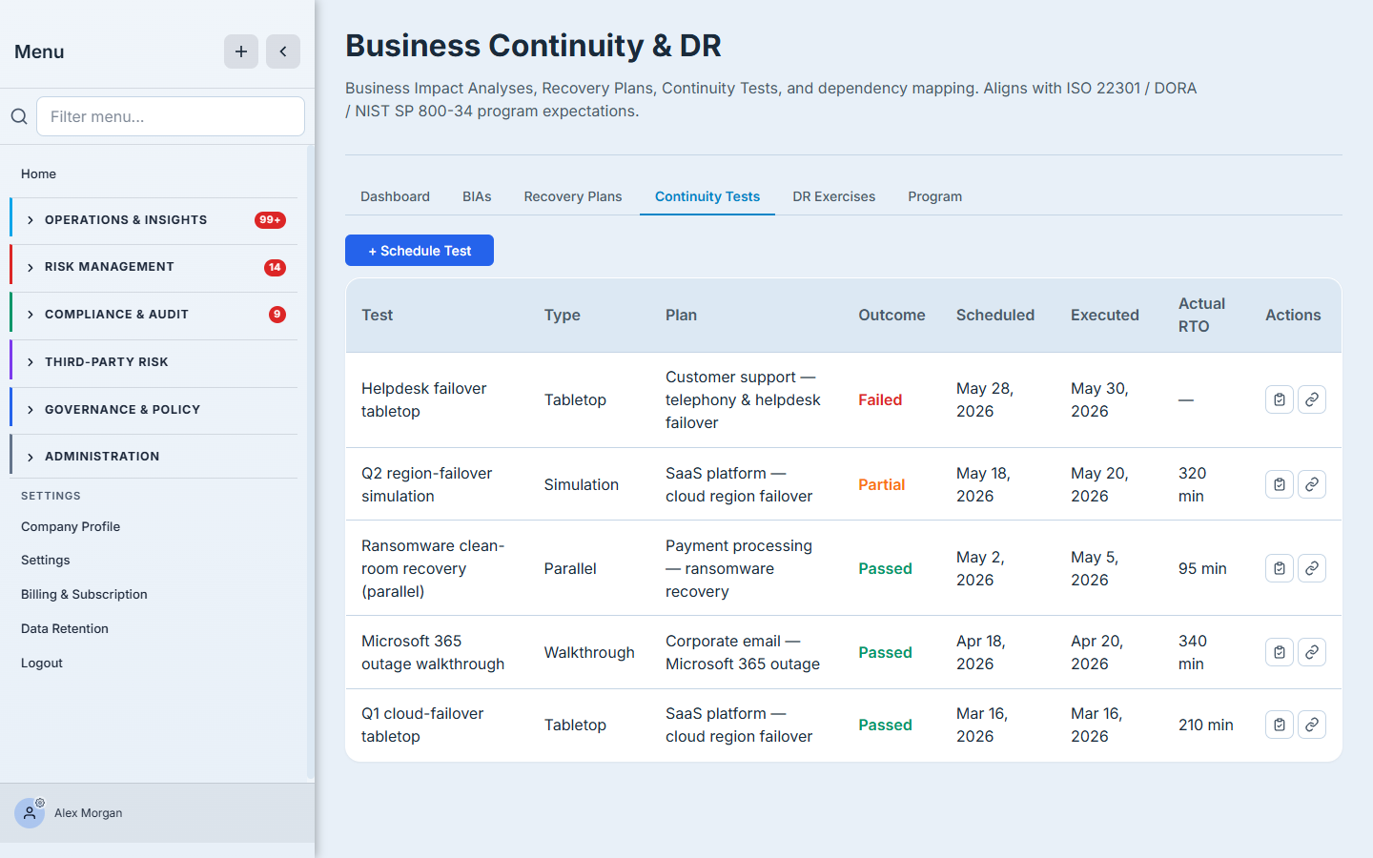1373x858 pixels.
Task: Click the Failed outcome status
Action: [880, 400]
